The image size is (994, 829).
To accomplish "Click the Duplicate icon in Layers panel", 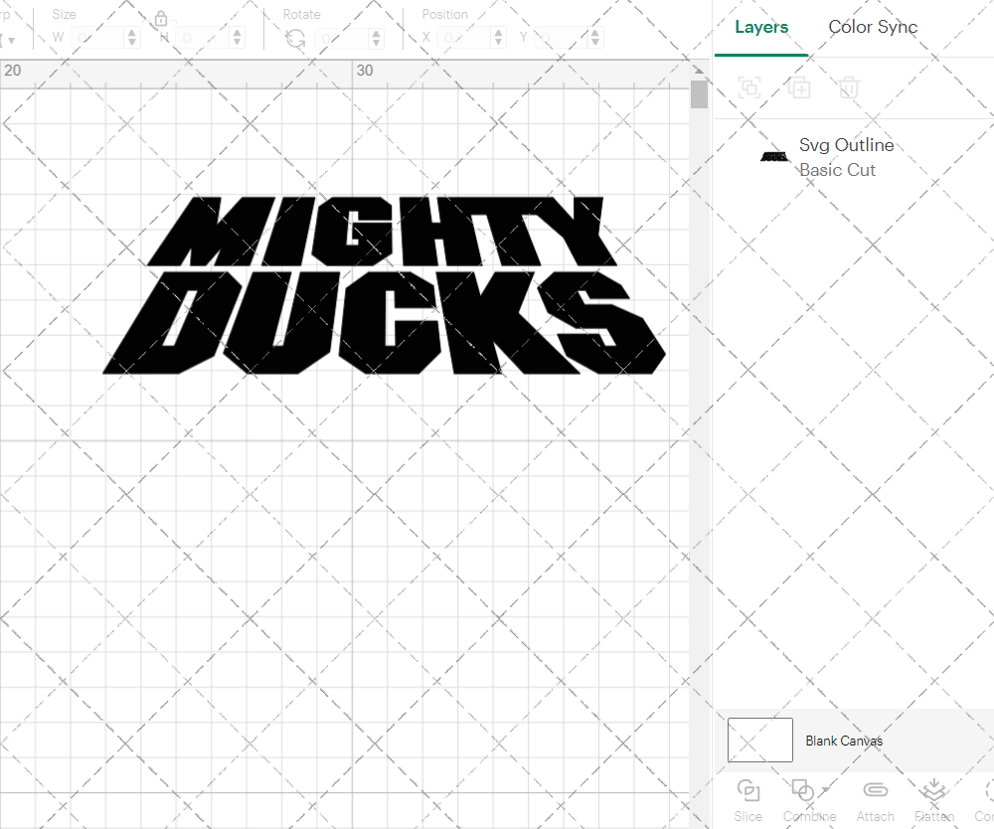I will [x=798, y=87].
